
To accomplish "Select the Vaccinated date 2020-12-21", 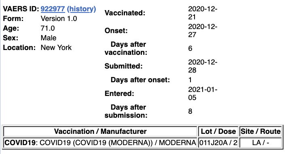I will tap(203, 13).
